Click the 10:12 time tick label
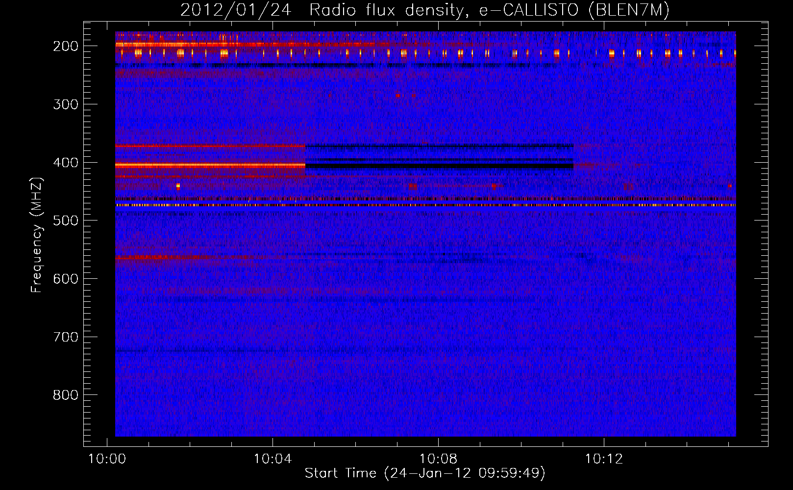793x490 pixels. point(604,459)
